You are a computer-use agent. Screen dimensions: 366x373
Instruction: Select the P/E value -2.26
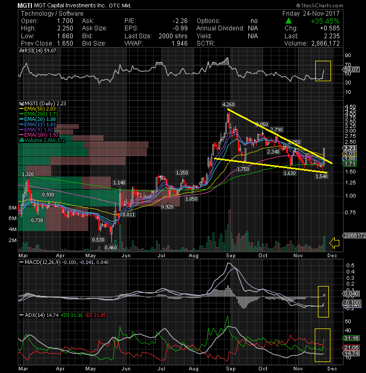tap(180, 21)
